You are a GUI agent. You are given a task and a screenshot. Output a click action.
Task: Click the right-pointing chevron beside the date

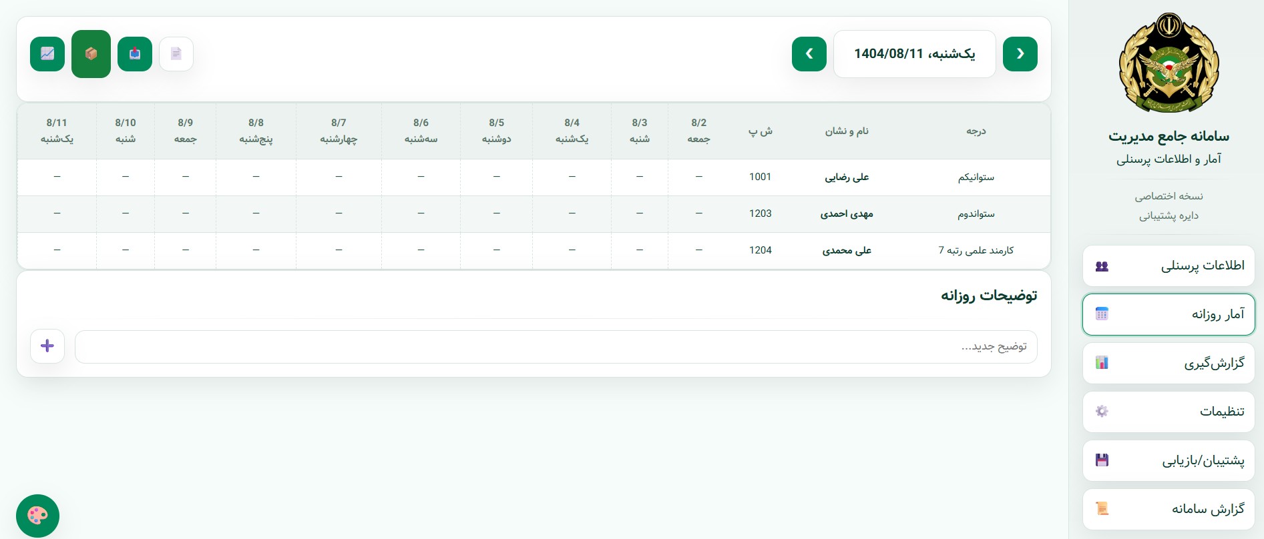tap(1020, 54)
